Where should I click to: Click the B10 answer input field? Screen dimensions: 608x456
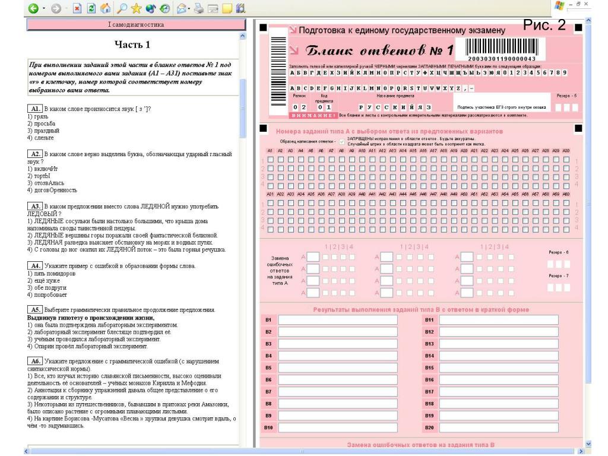click(x=338, y=427)
